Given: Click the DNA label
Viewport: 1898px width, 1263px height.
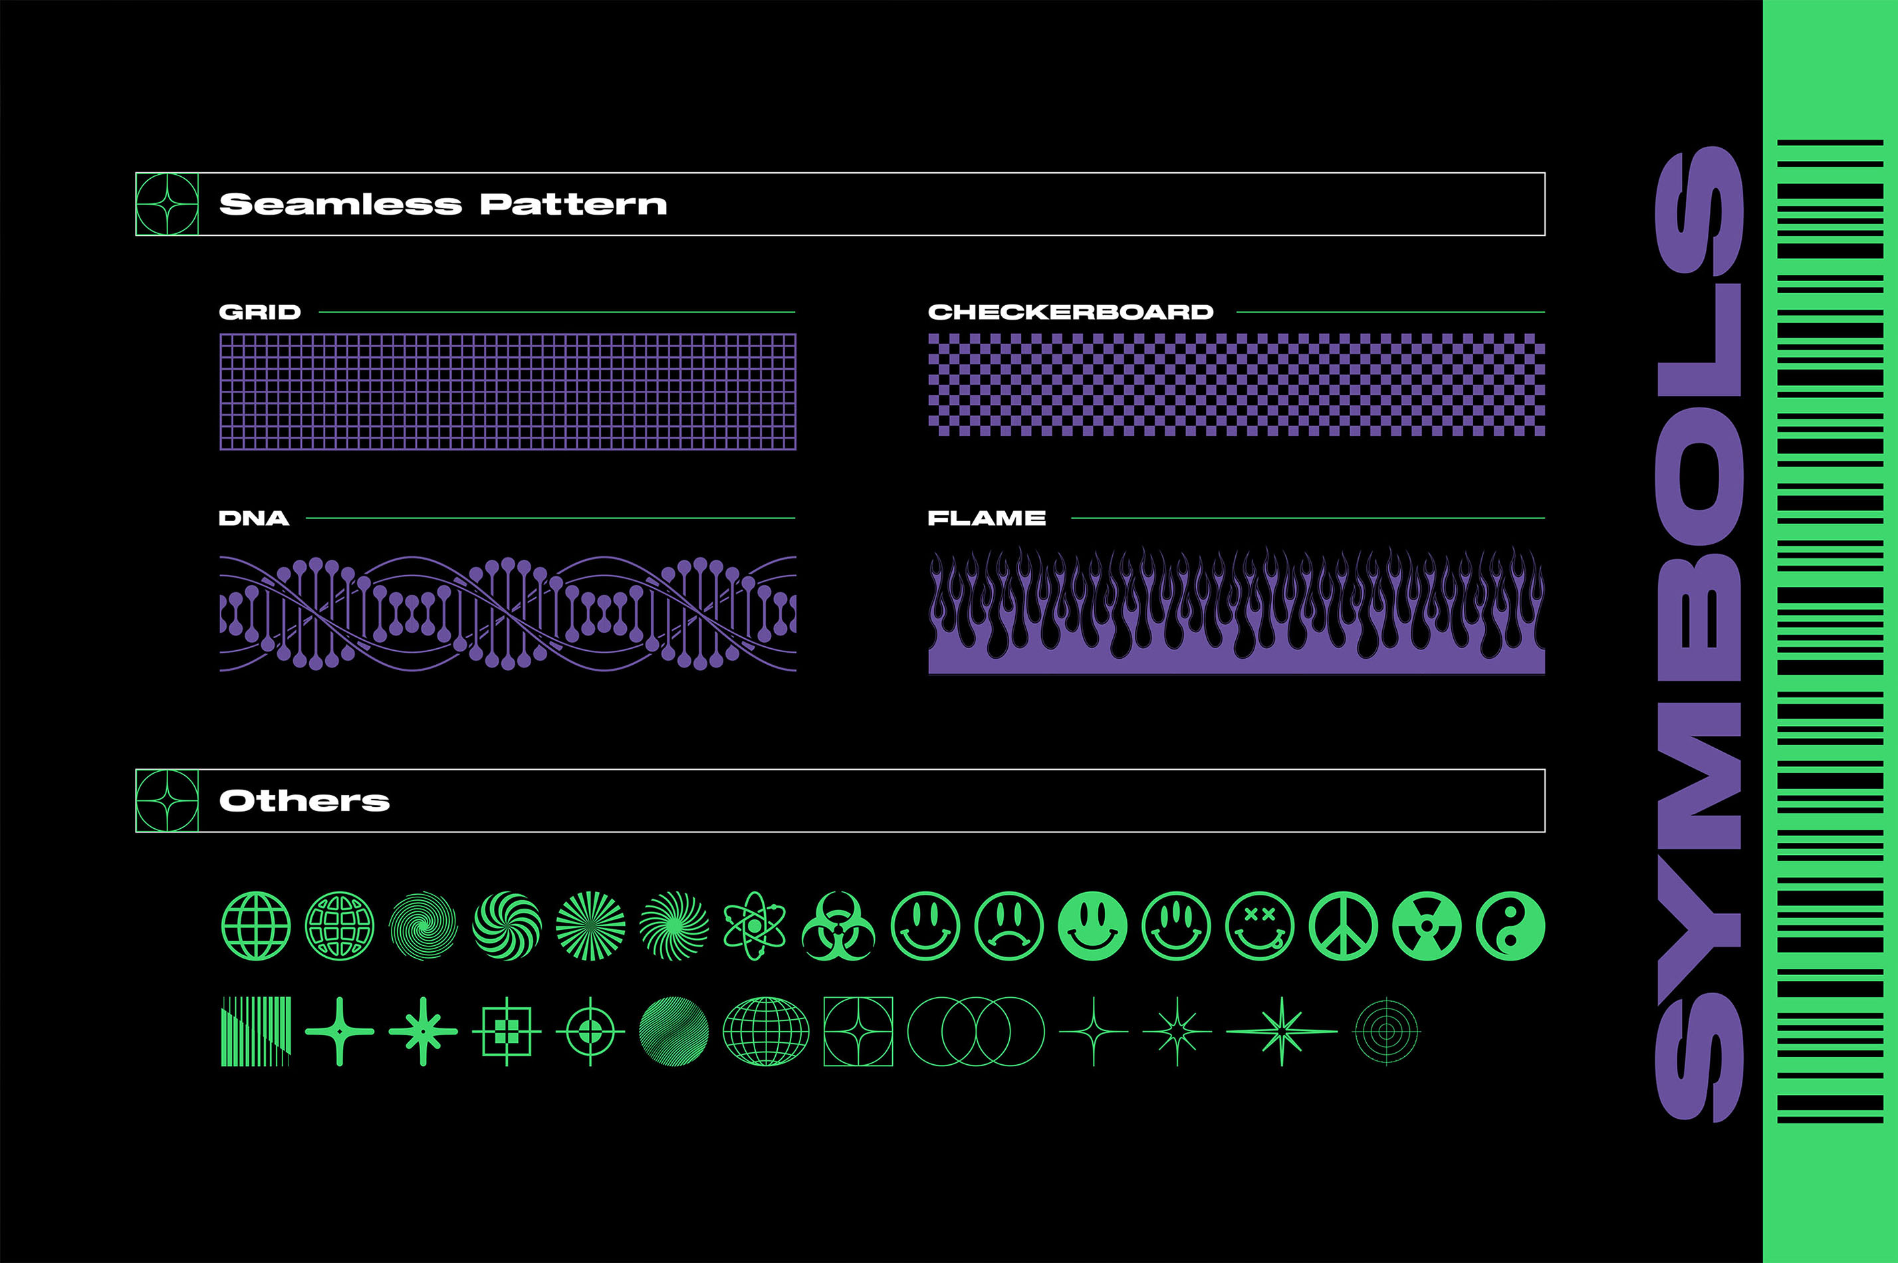Looking at the screenshot, I should point(254,518).
